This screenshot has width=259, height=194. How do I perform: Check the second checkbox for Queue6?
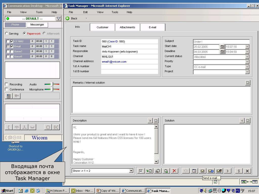12,56
